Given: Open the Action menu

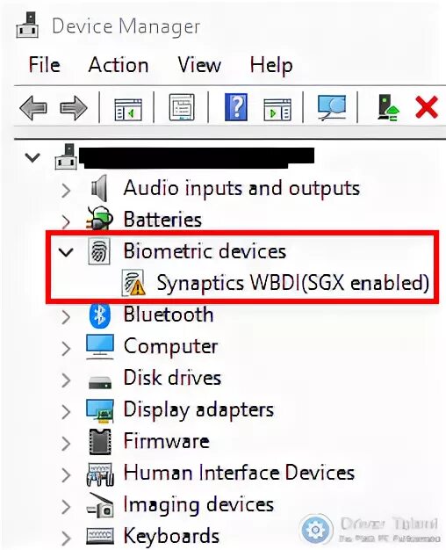Looking at the screenshot, I should (119, 65).
